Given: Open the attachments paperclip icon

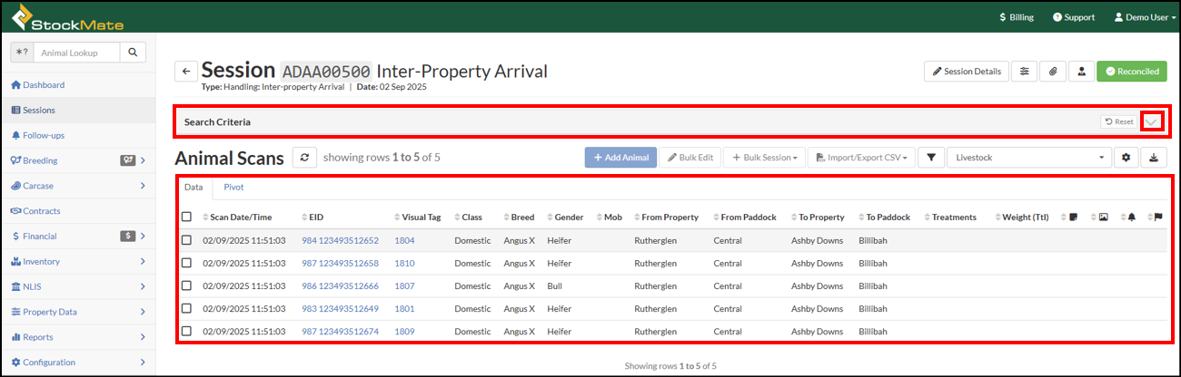Looking at the screenshot, I should 1053,72.
